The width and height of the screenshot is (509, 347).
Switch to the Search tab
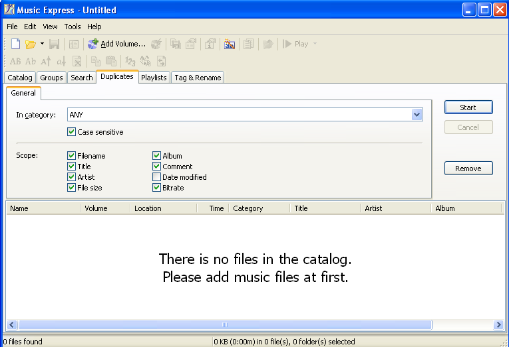81,78
